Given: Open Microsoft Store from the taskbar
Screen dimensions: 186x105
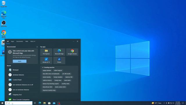Looking at the screenshot, I should (x=49, y=103).
